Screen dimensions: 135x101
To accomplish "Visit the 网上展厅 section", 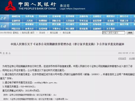I will click(111, 24).
